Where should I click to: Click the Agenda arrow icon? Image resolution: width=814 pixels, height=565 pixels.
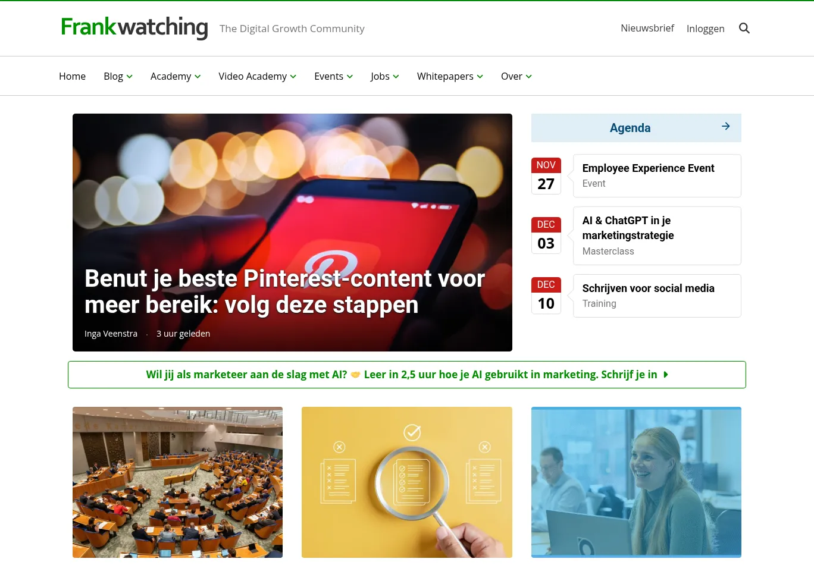(x=725, y=126)
